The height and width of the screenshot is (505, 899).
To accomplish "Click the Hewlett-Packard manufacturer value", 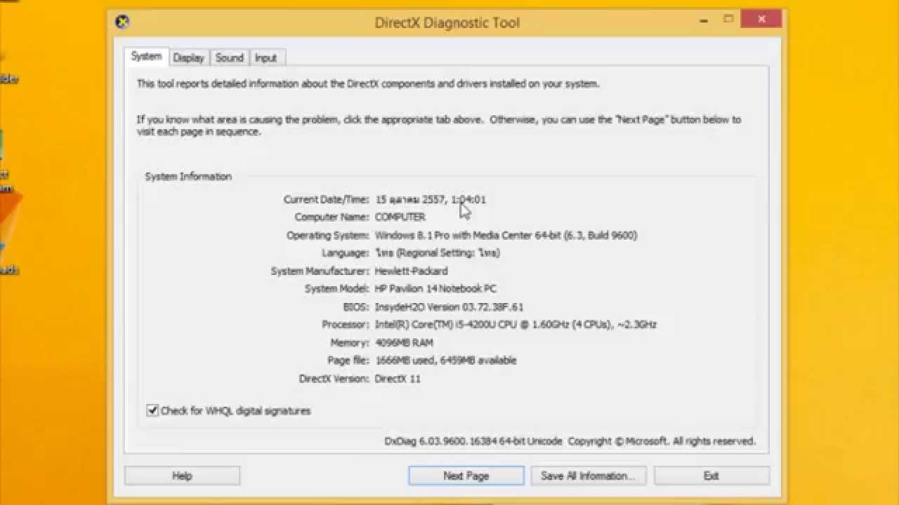I will (411, 271).
